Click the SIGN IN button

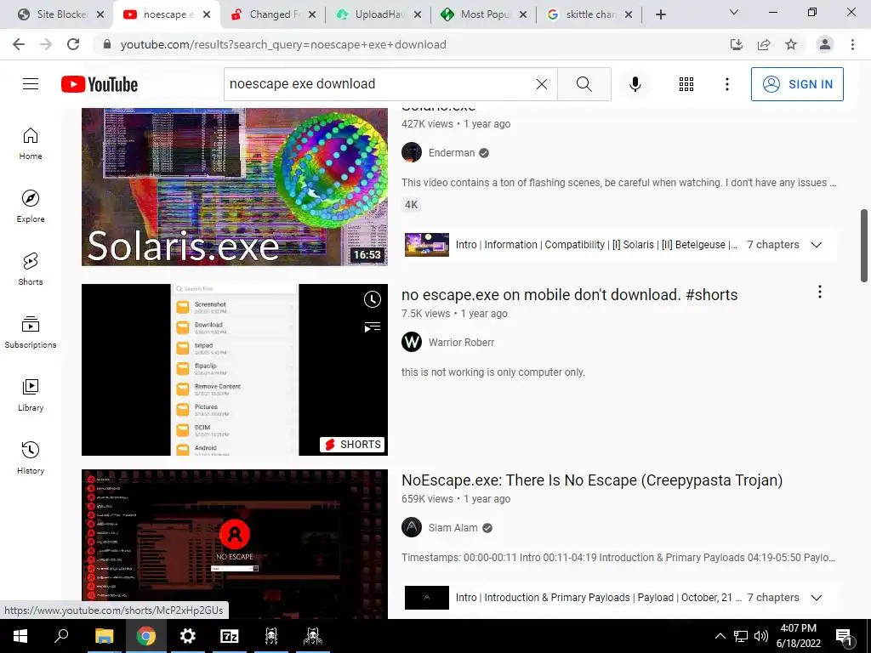coord(797,84)
